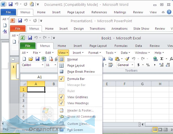Switch to Normal view via status bar button
The height and width of the screenshot is (134, 173).
pos(155,130)
